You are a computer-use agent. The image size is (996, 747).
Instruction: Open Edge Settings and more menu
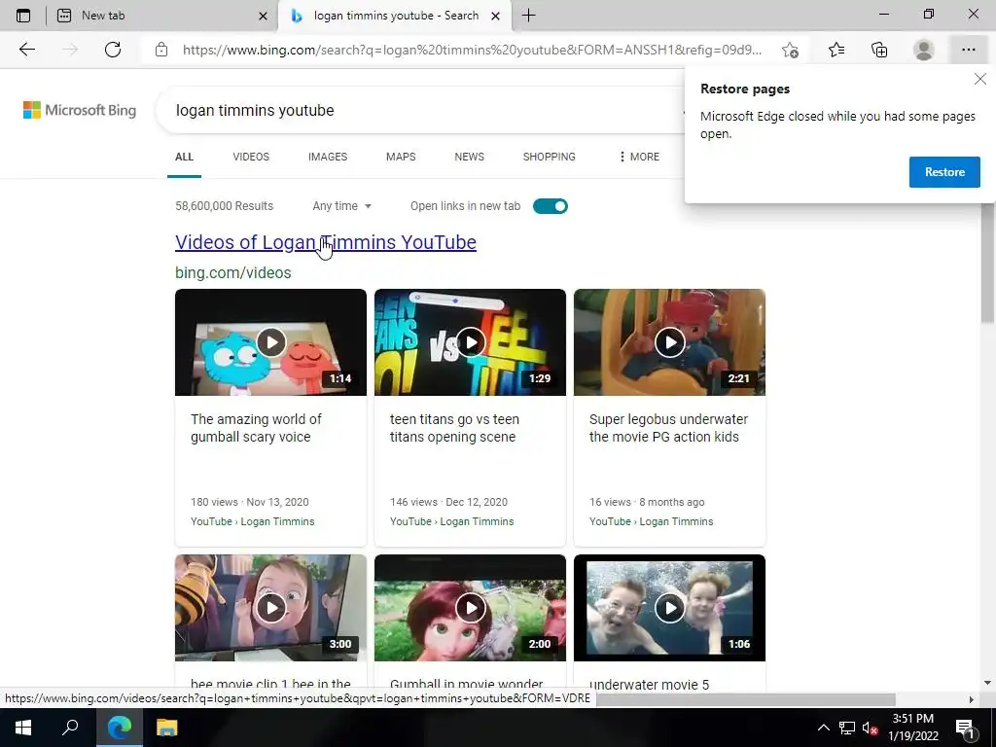click(968, 50)
